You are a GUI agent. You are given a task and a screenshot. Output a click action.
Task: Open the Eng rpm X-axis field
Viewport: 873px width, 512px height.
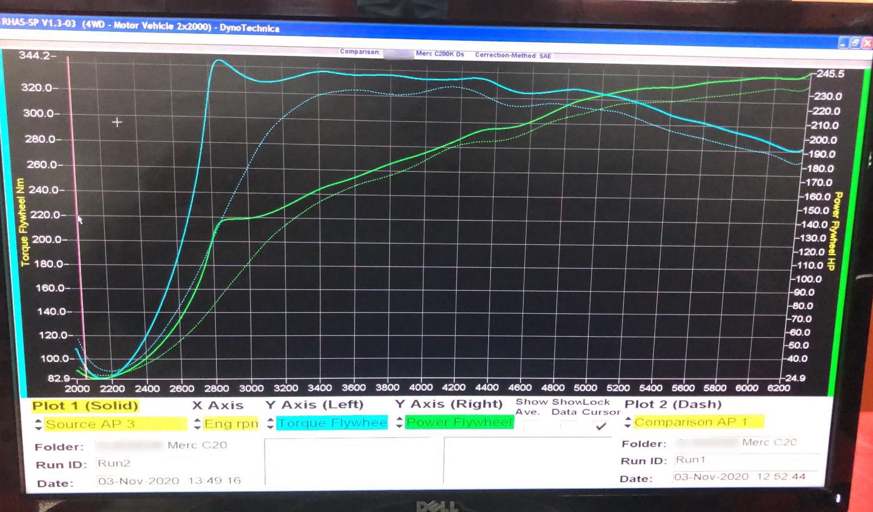(x=231, y=424)
